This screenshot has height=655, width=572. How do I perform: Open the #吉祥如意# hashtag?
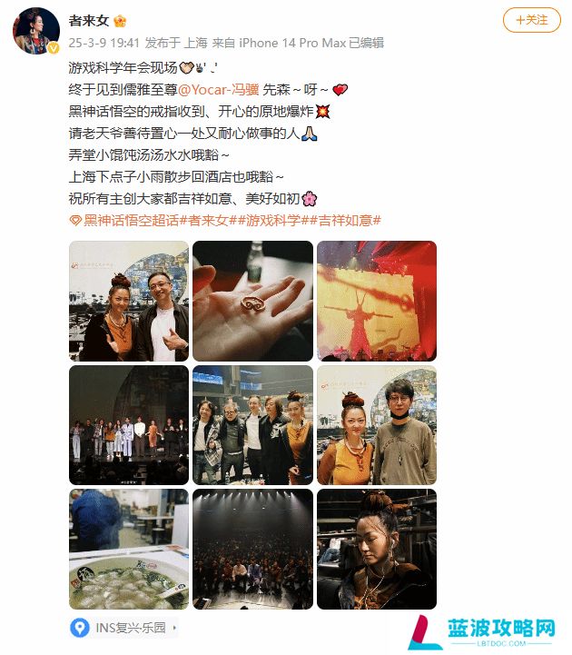coord(345,220)
